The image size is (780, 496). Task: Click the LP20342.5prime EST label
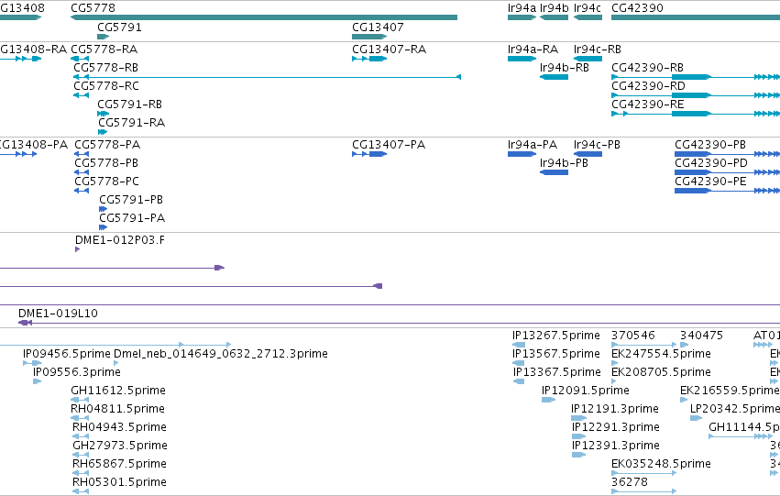735,409
